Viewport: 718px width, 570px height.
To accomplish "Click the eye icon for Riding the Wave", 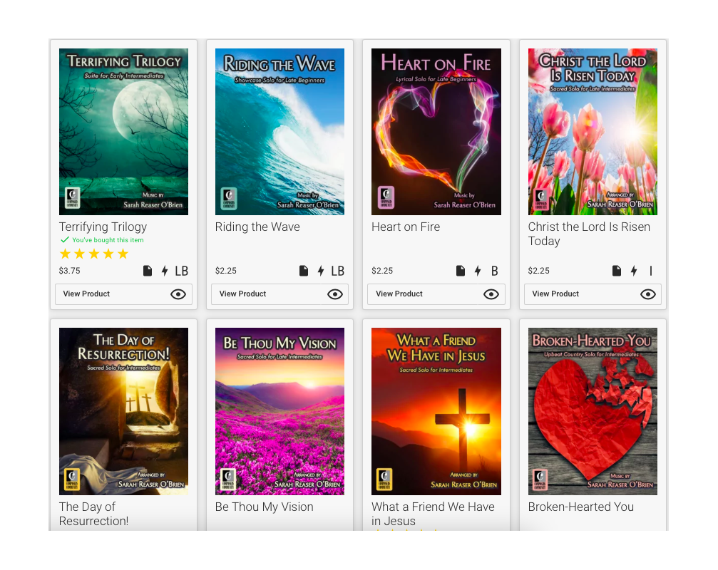I will point(334,294).
